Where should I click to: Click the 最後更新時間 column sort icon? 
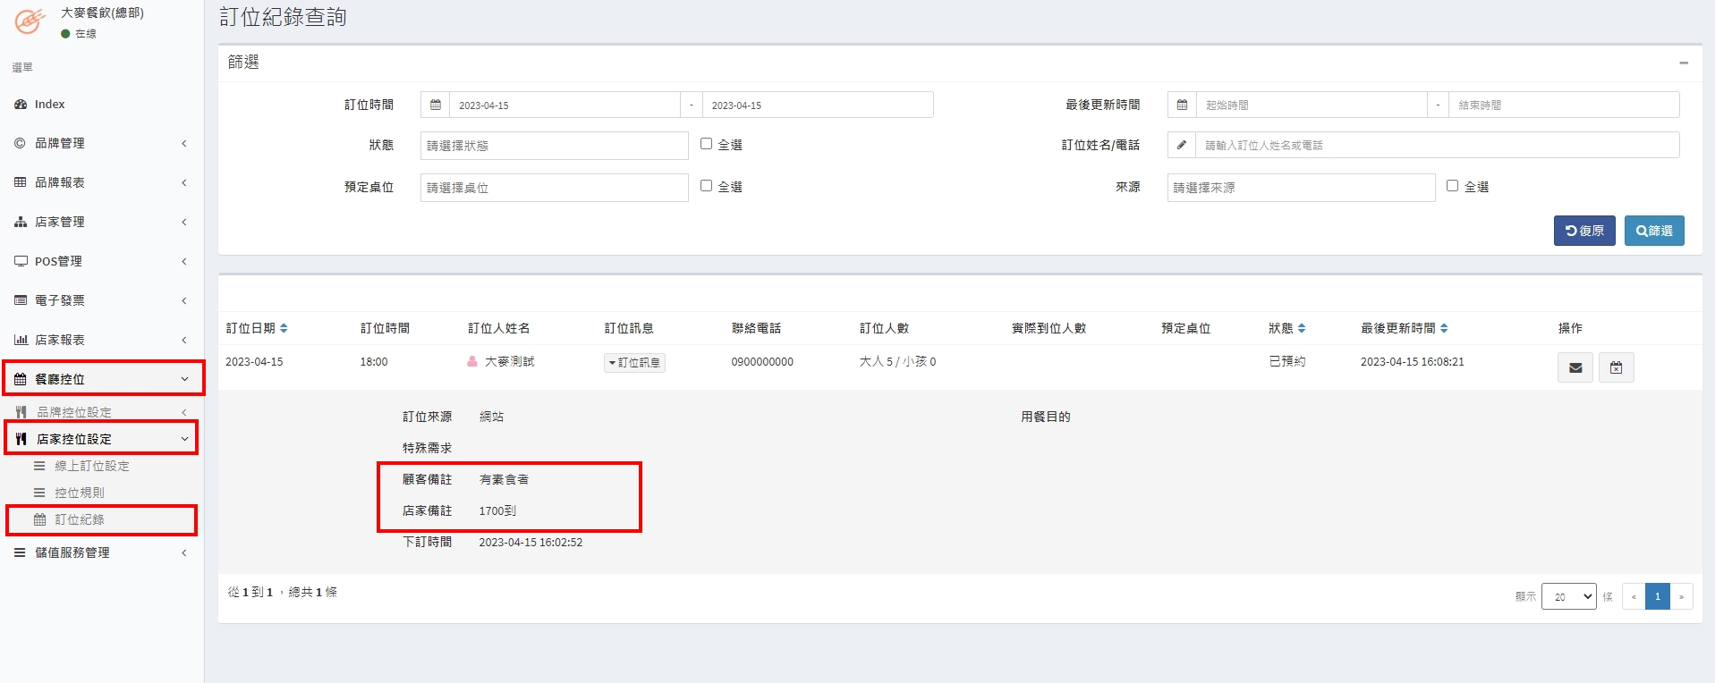click(x=1444, y=328)
